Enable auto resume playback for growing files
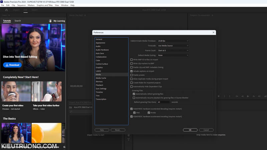 pos(134,98)
